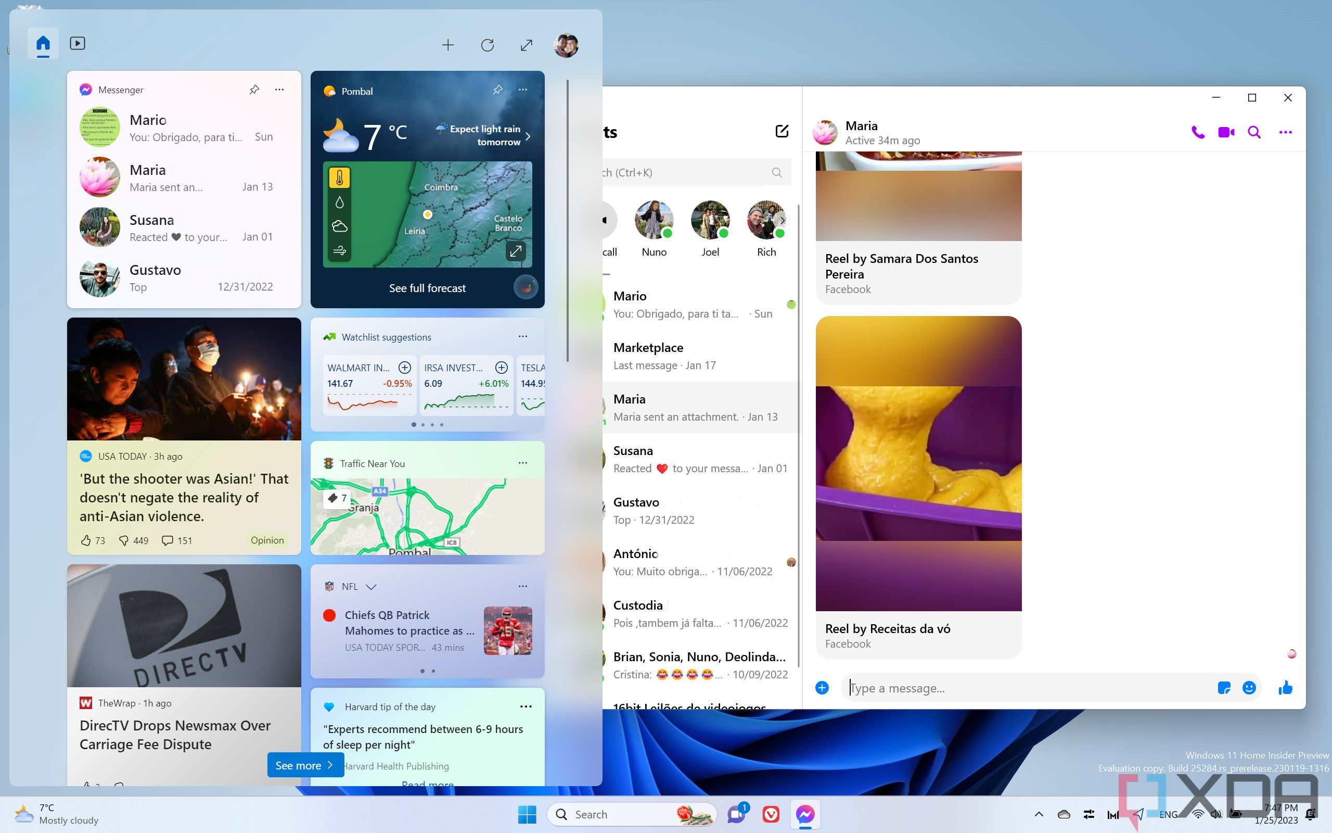The image size is (1332, 833).
Task: Open the GIF picker next to the emoji icon
Action: pos(1224,688)
